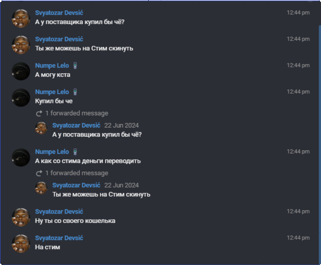Click Svyatozar's avatar beside "Ну ты со своего кошелька"

pyautogui.click(x=21, y=217)
